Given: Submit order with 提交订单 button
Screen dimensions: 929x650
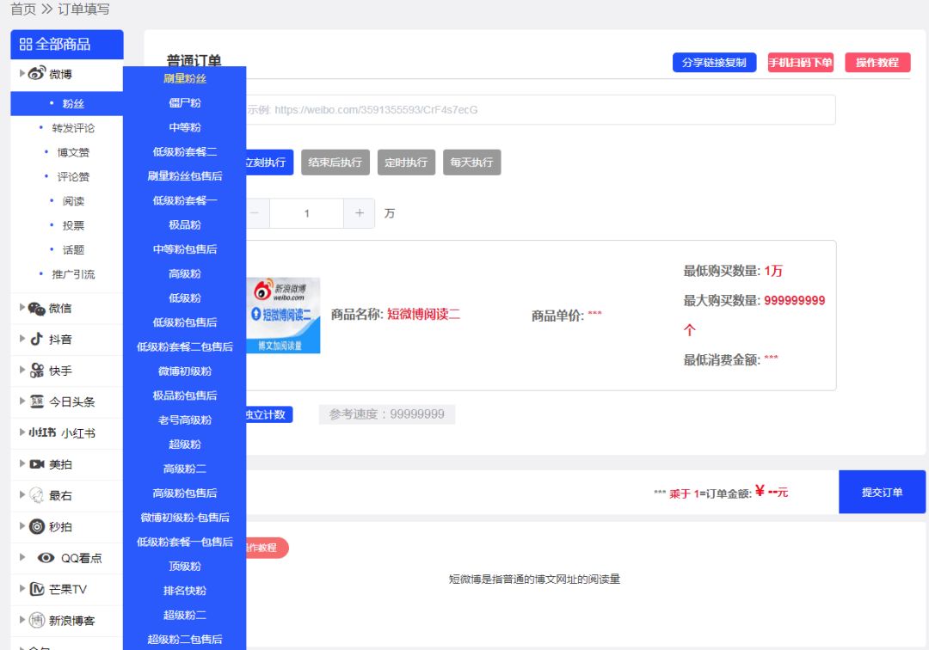Looking at the screenshot, I should 882,492.
